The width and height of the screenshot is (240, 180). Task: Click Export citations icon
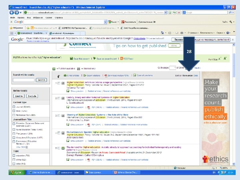tap(85, 75)
